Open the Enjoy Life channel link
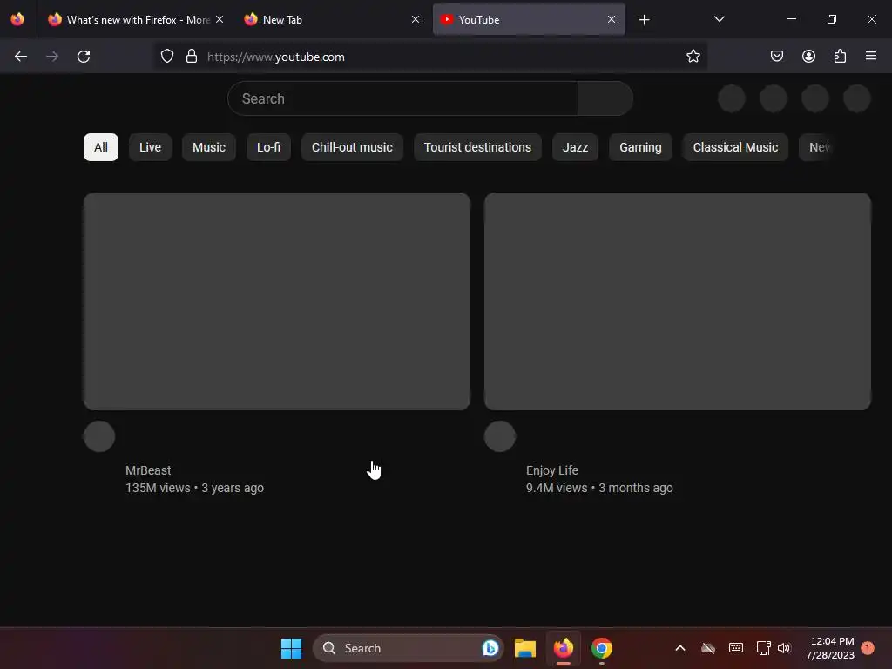Screen dimensions: 892x669 point(551,470)
